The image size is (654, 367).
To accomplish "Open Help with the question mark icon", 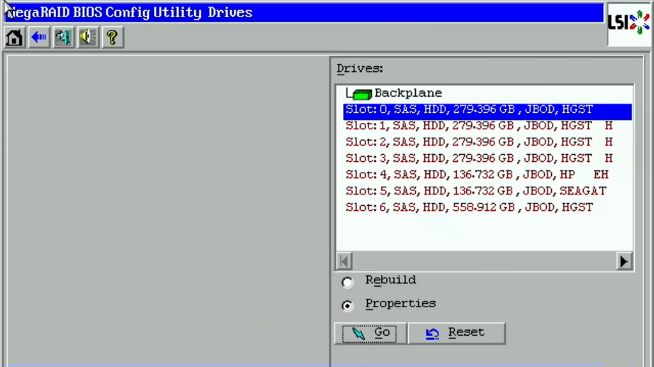I will (x=112, y=38).
